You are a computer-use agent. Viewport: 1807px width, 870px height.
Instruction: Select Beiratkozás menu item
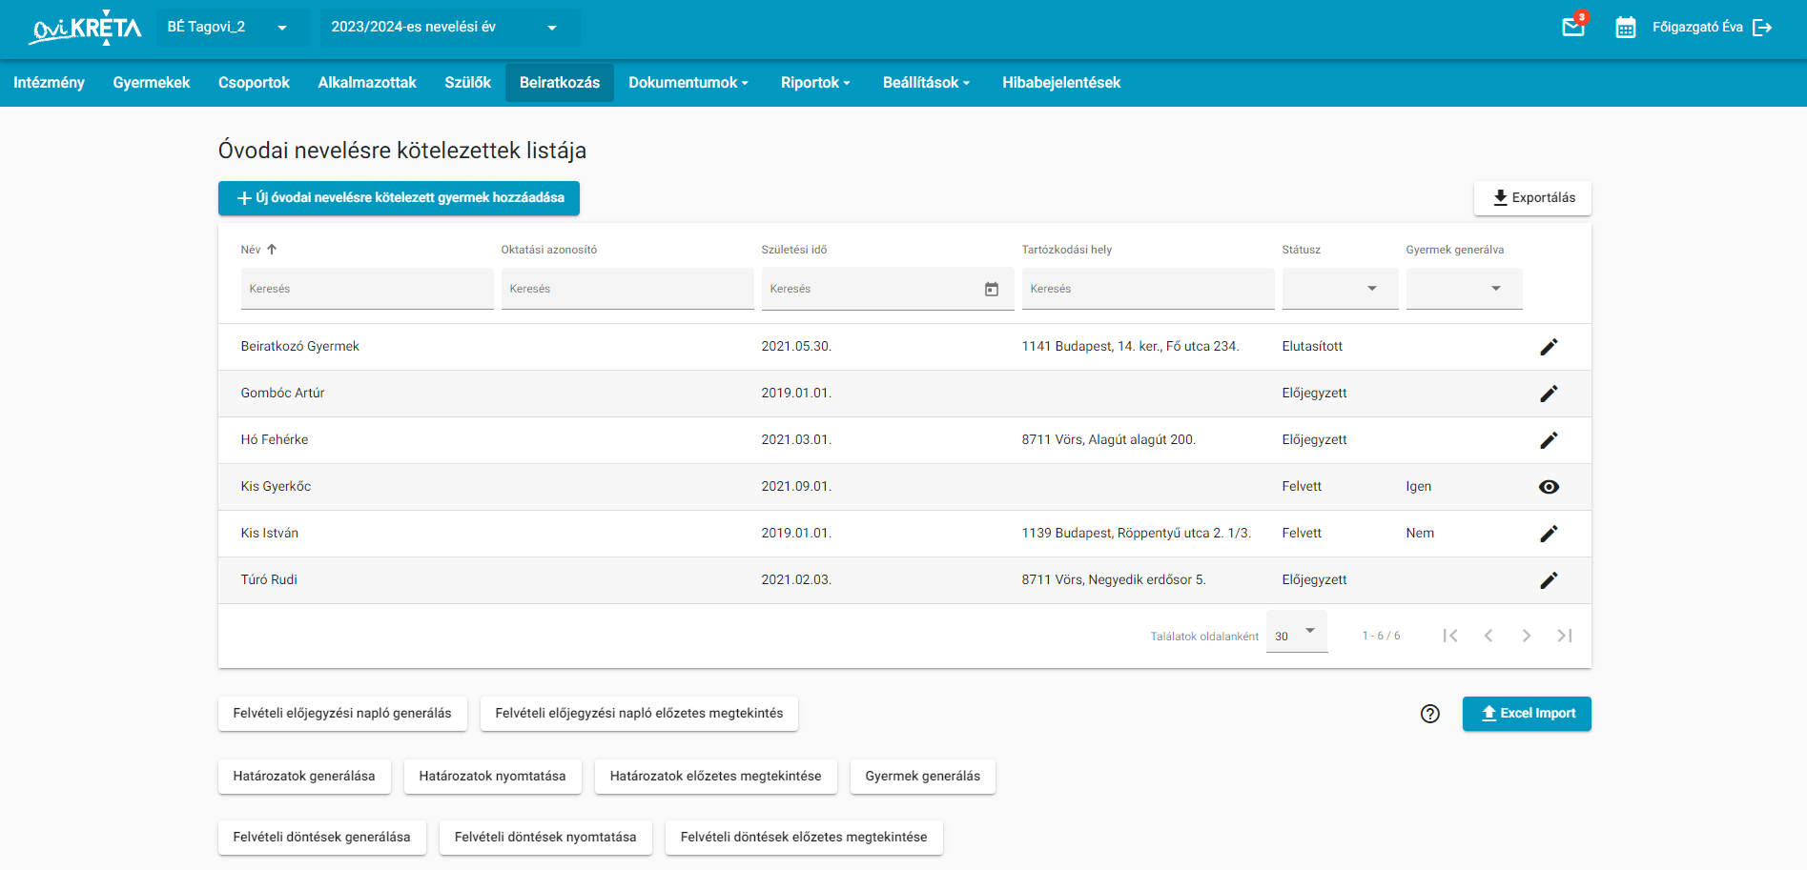point(560,83)
